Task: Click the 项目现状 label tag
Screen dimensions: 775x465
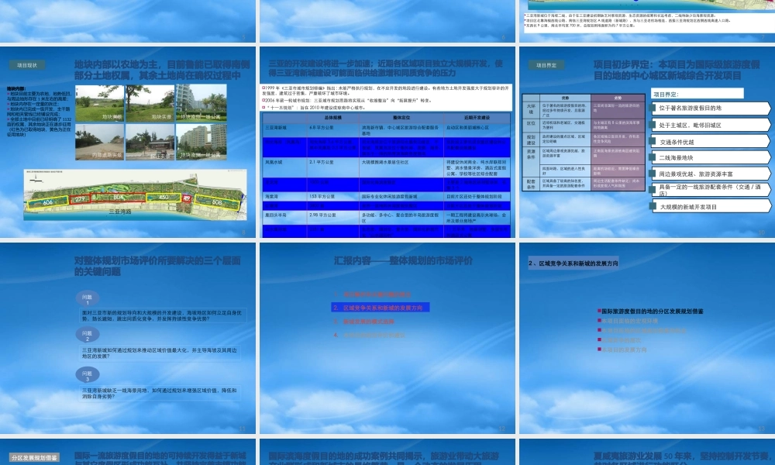Action: [27, 65]
